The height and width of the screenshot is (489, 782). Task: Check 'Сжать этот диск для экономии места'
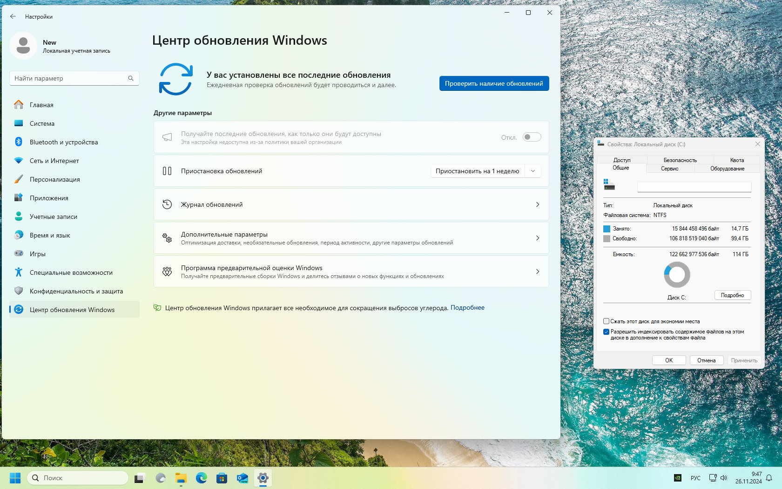pos(606,321)
